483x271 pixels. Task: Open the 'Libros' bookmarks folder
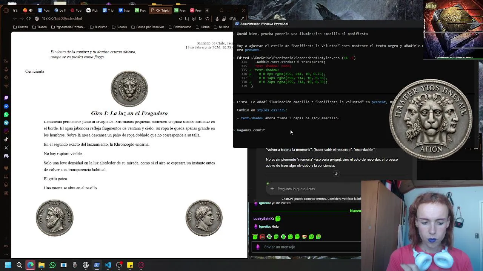[202, 27]
